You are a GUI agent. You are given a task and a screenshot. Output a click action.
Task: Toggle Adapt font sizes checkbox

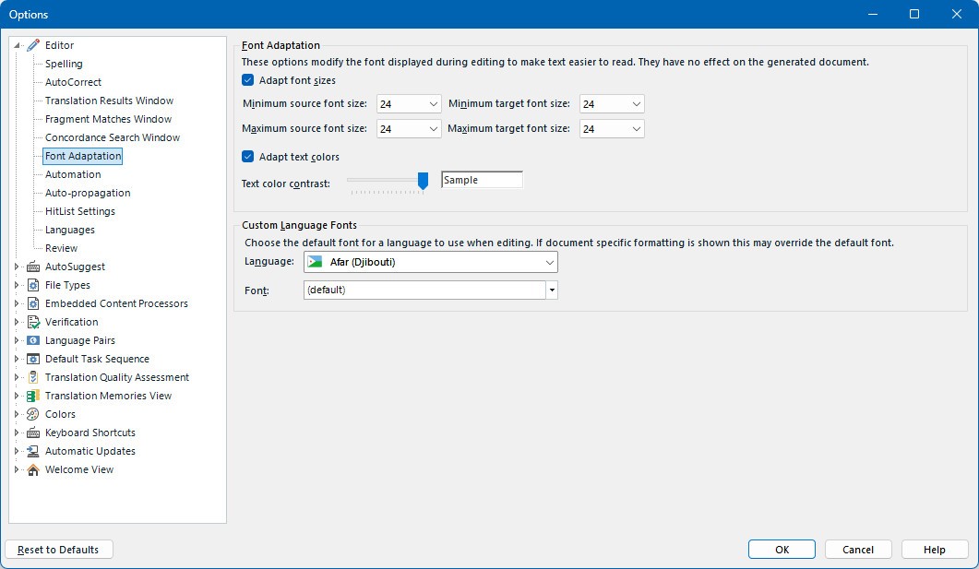248,80
